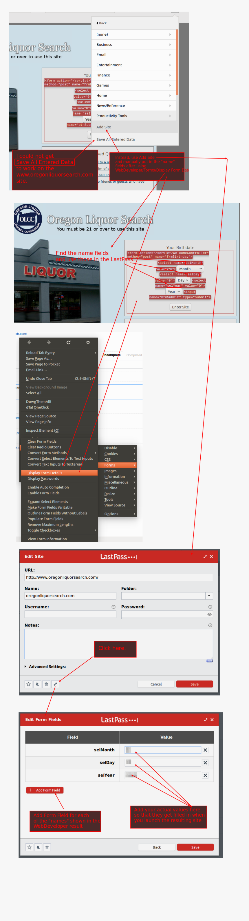
Task: Open the Month dropdown on the birthdate form
Action: coord(191,269)
